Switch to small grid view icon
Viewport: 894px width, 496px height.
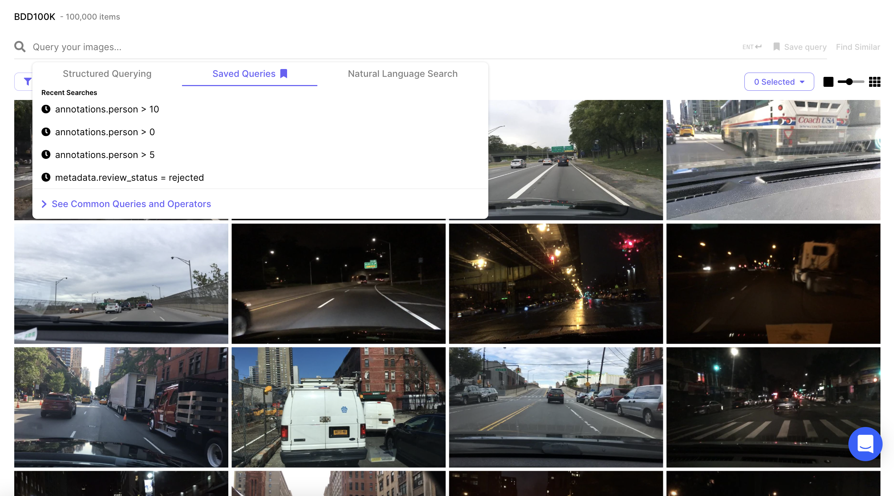(x=874, y=82)
